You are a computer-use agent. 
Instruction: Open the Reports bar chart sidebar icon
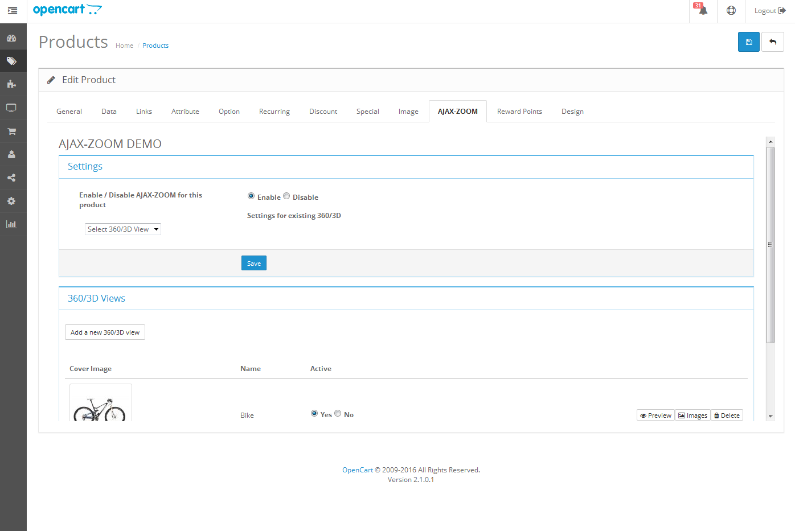pos(11,224)
